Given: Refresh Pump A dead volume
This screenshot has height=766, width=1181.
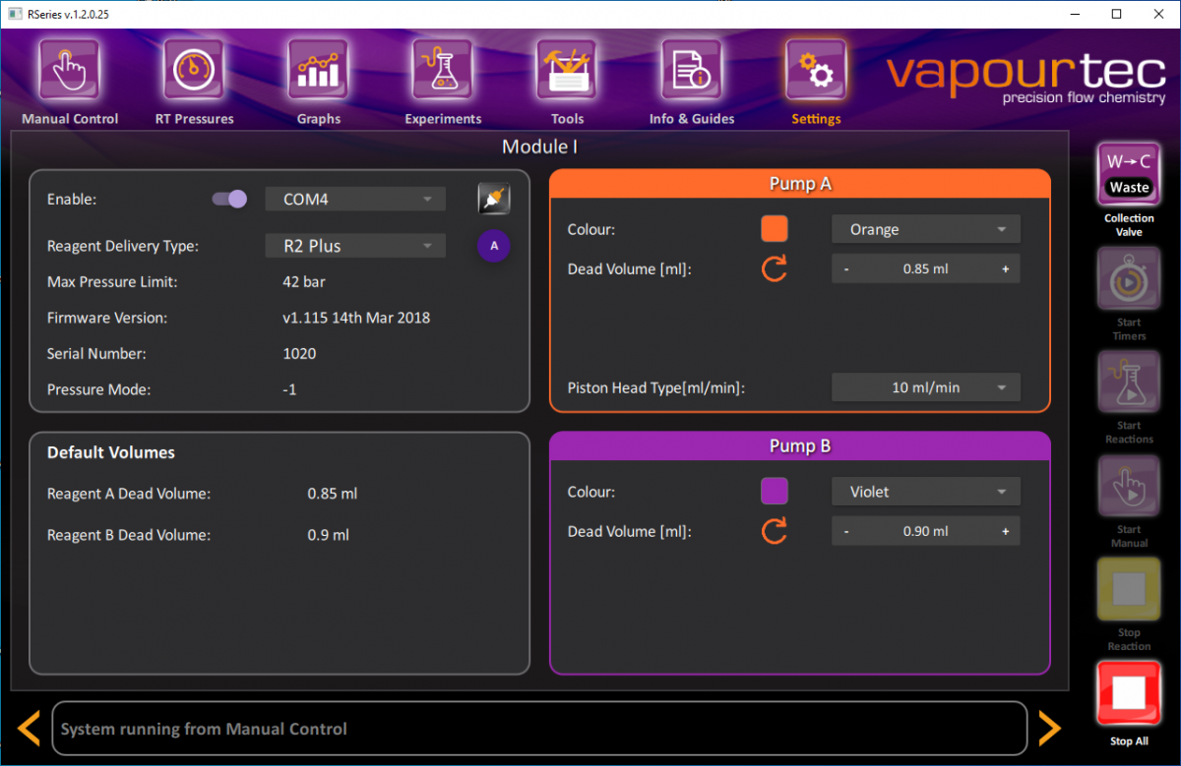Looking at the screenshot, I should pos(774,267).
